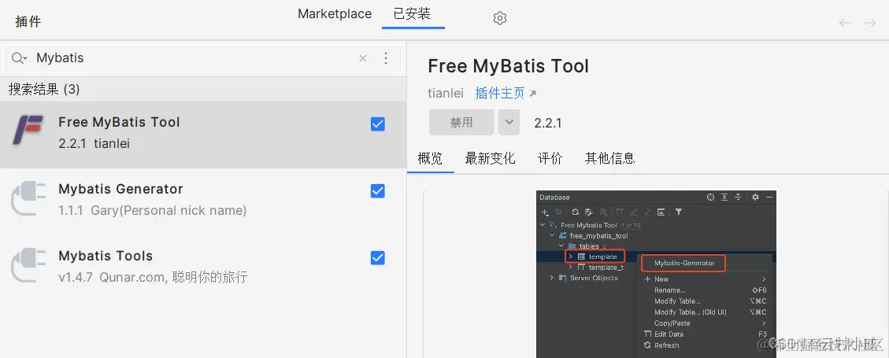This screenshot has height=358, width=889.
Task: Open the 评价 tab
Action: [x=550, y=158]
